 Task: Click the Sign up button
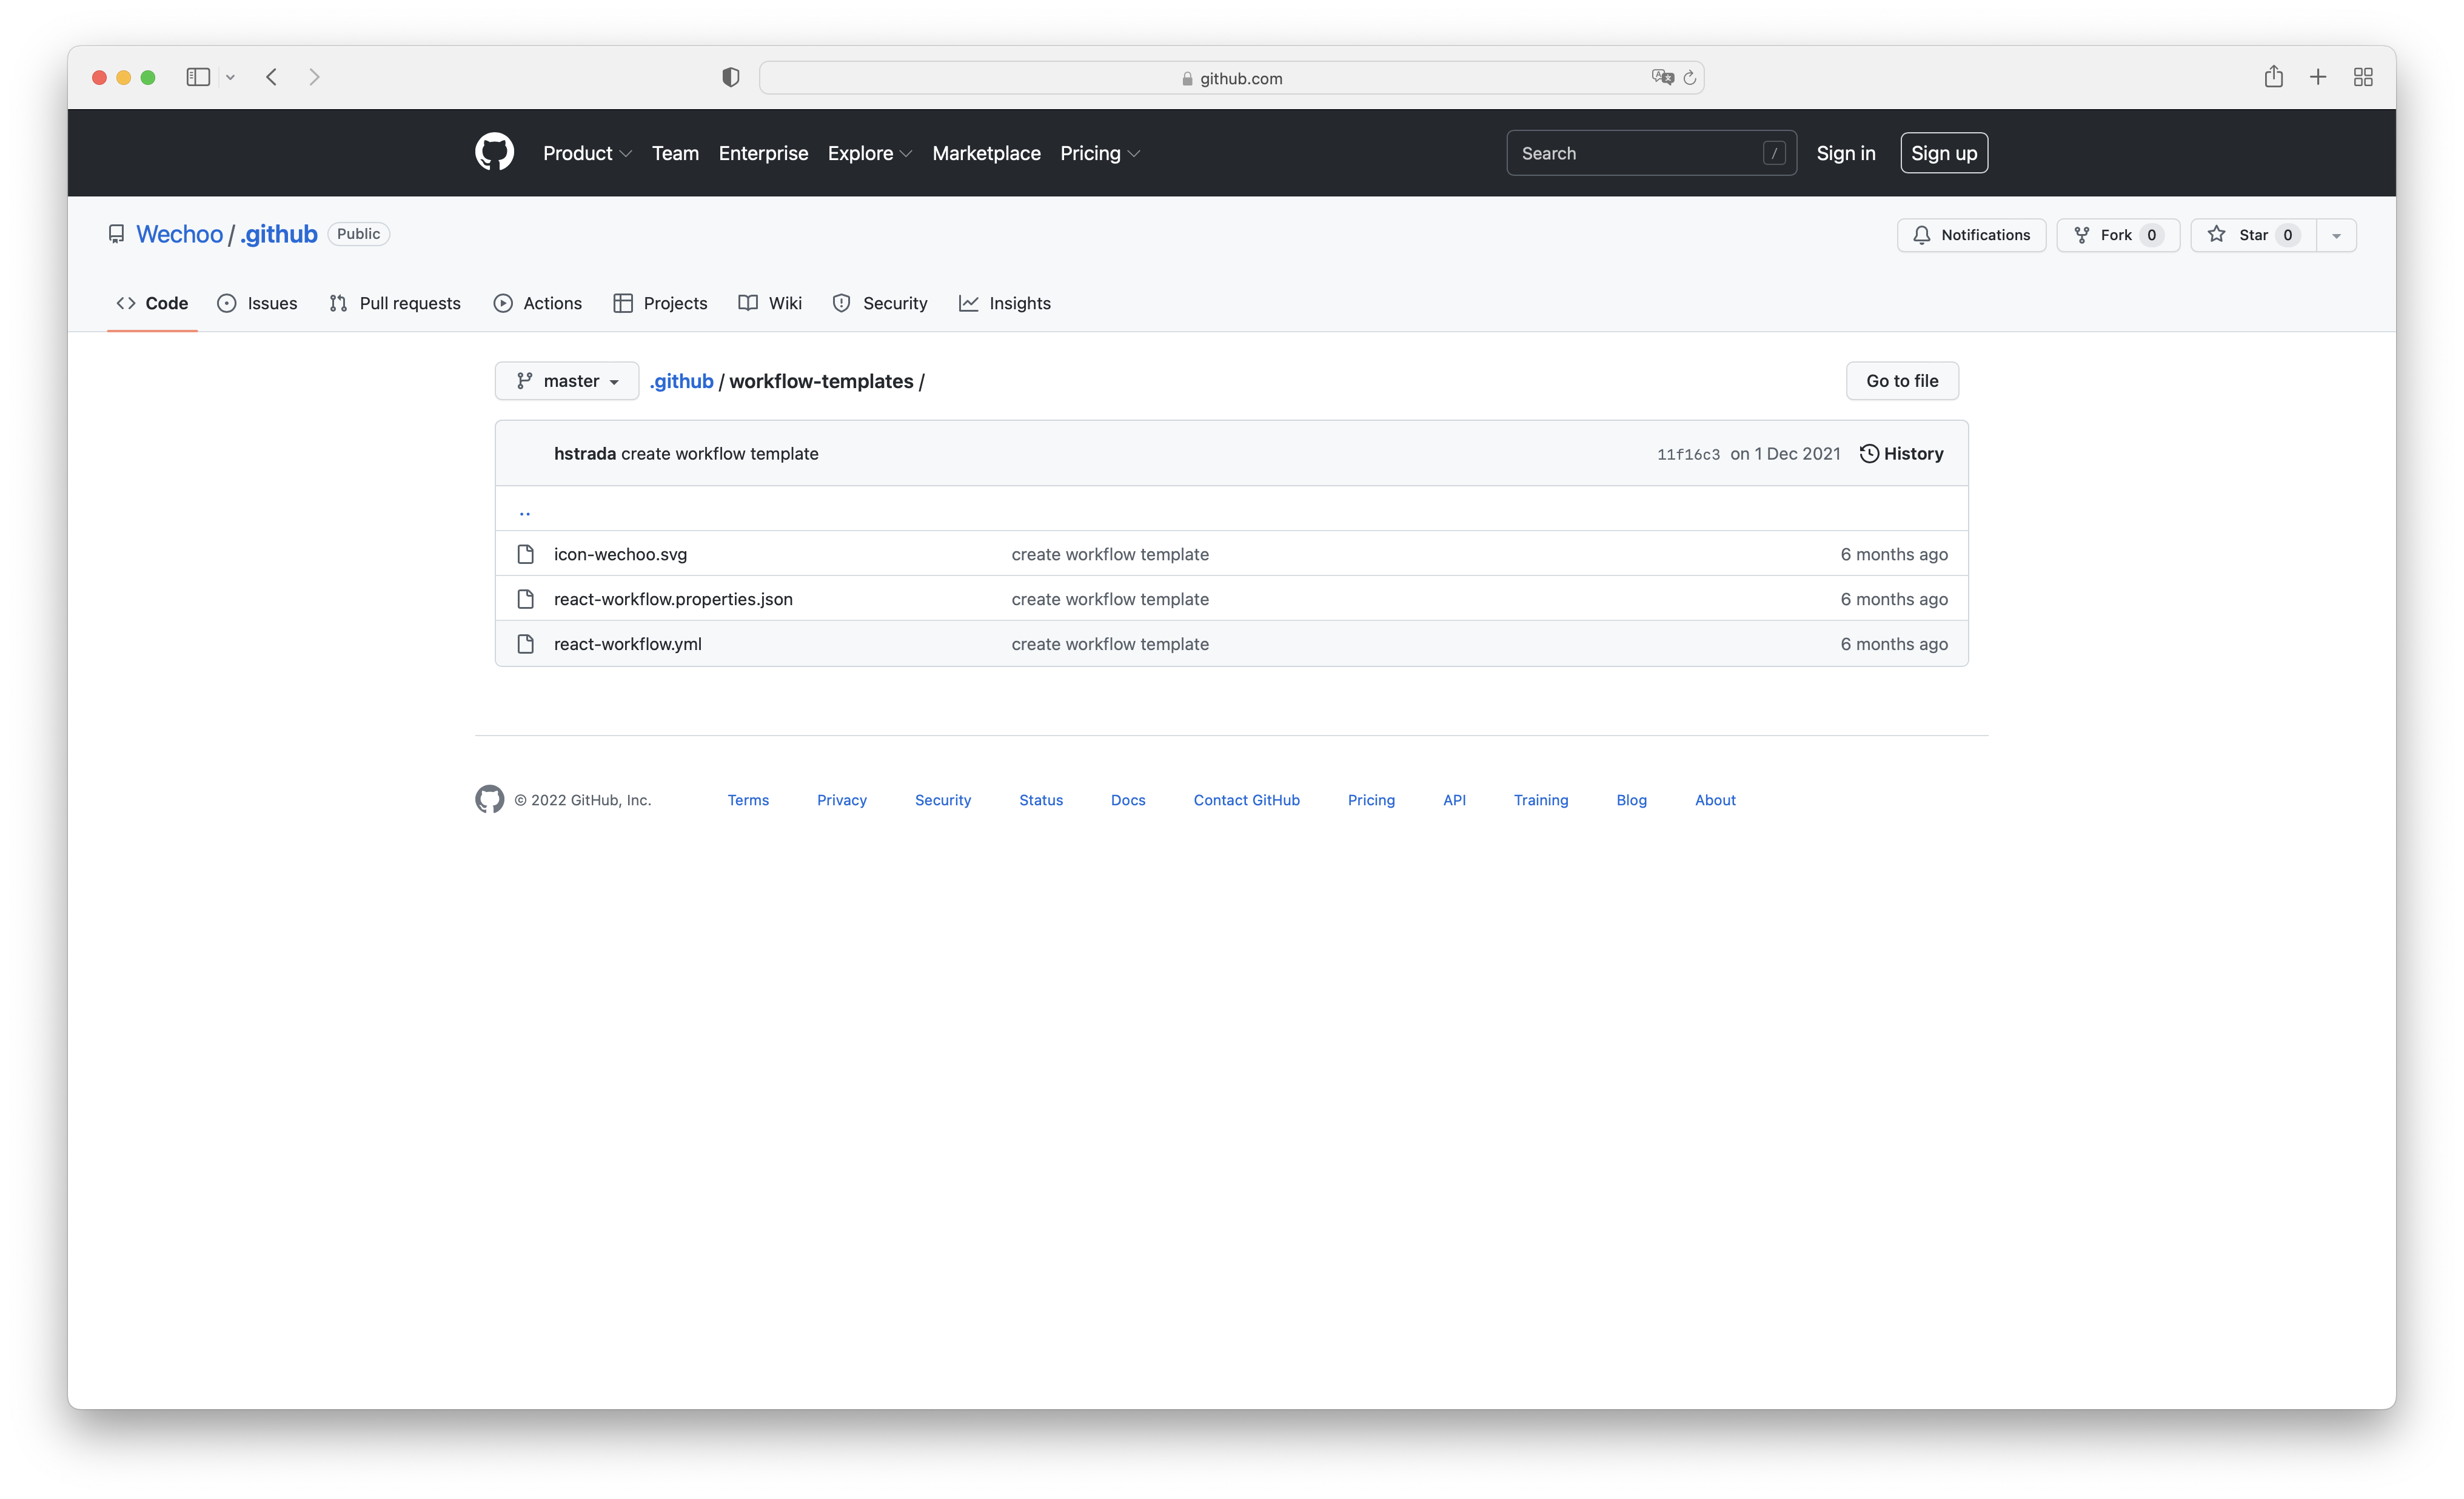[1943, 153]
